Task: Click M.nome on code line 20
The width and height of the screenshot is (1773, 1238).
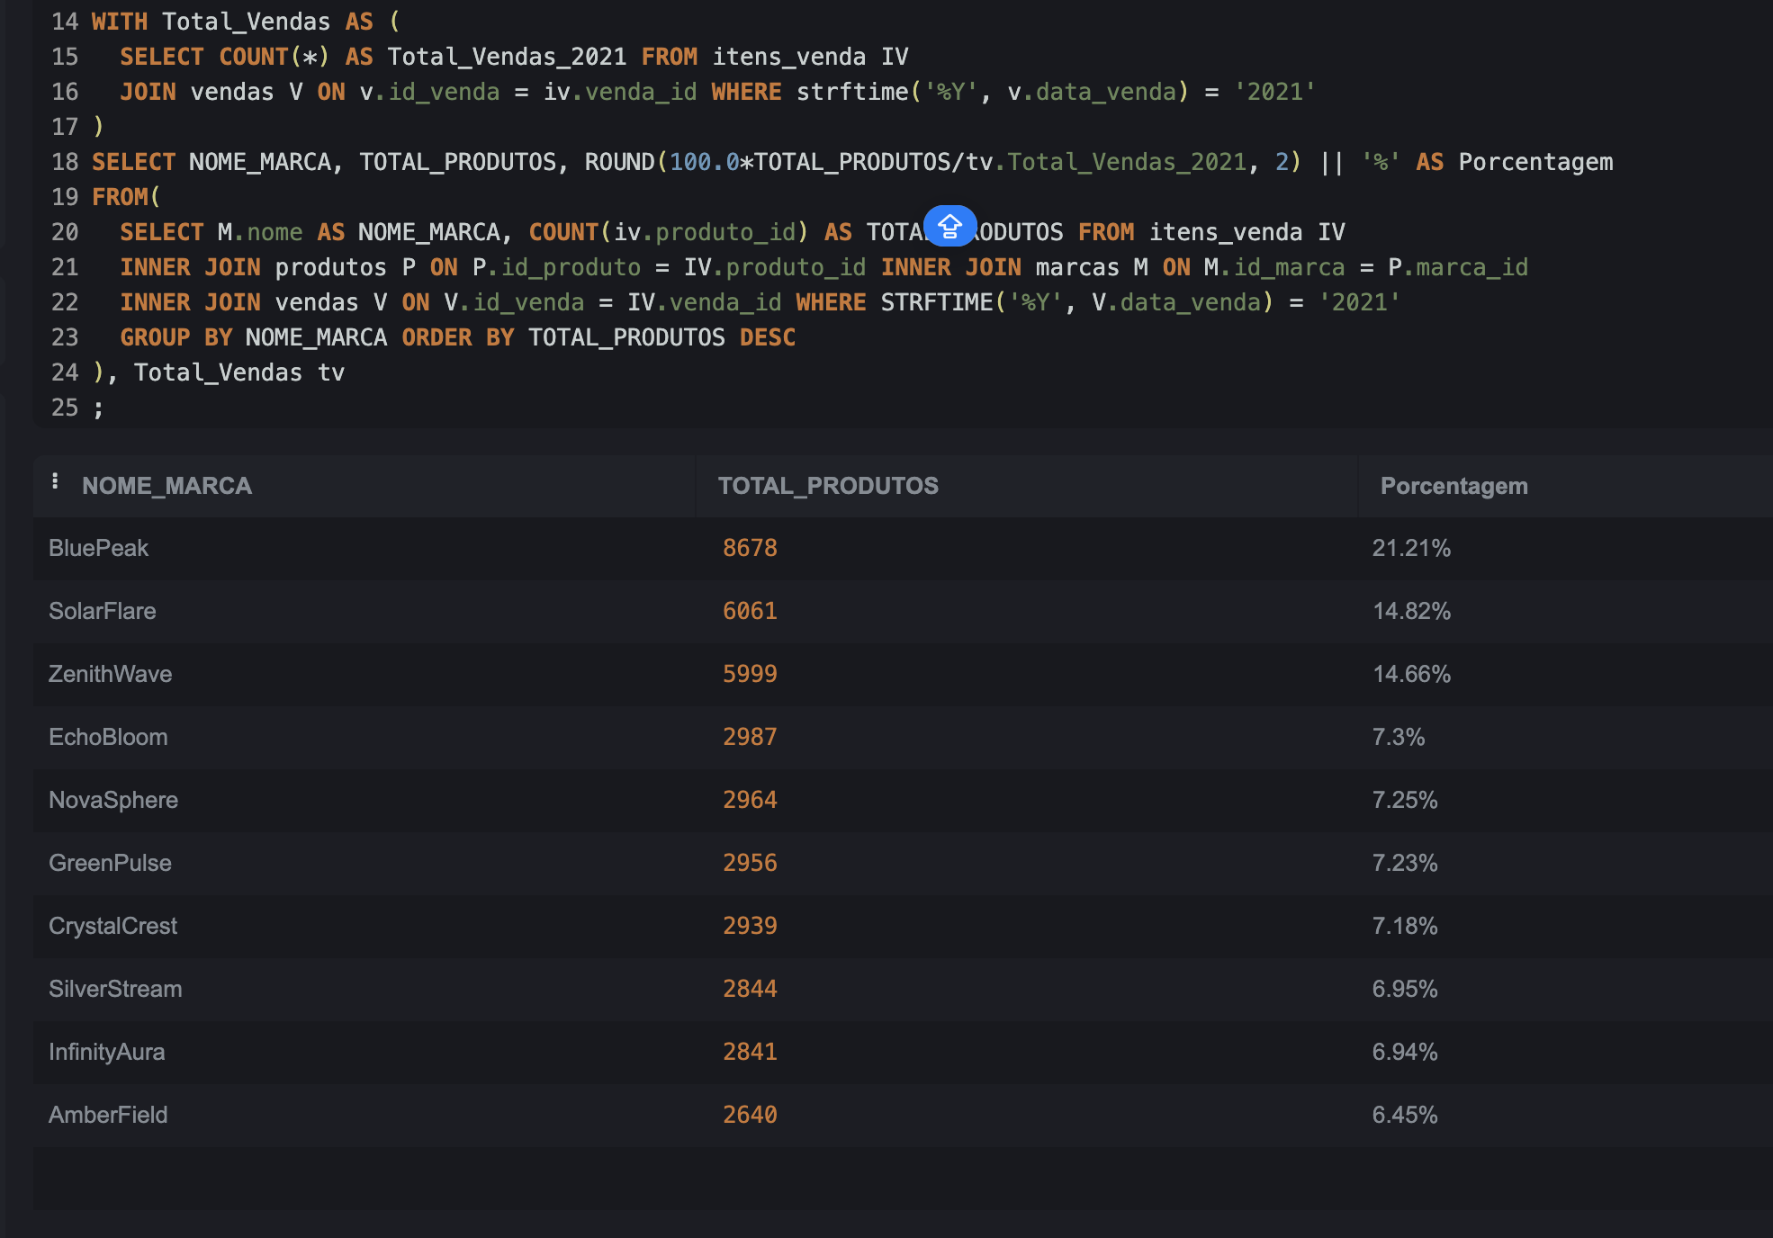Action: 260,232
